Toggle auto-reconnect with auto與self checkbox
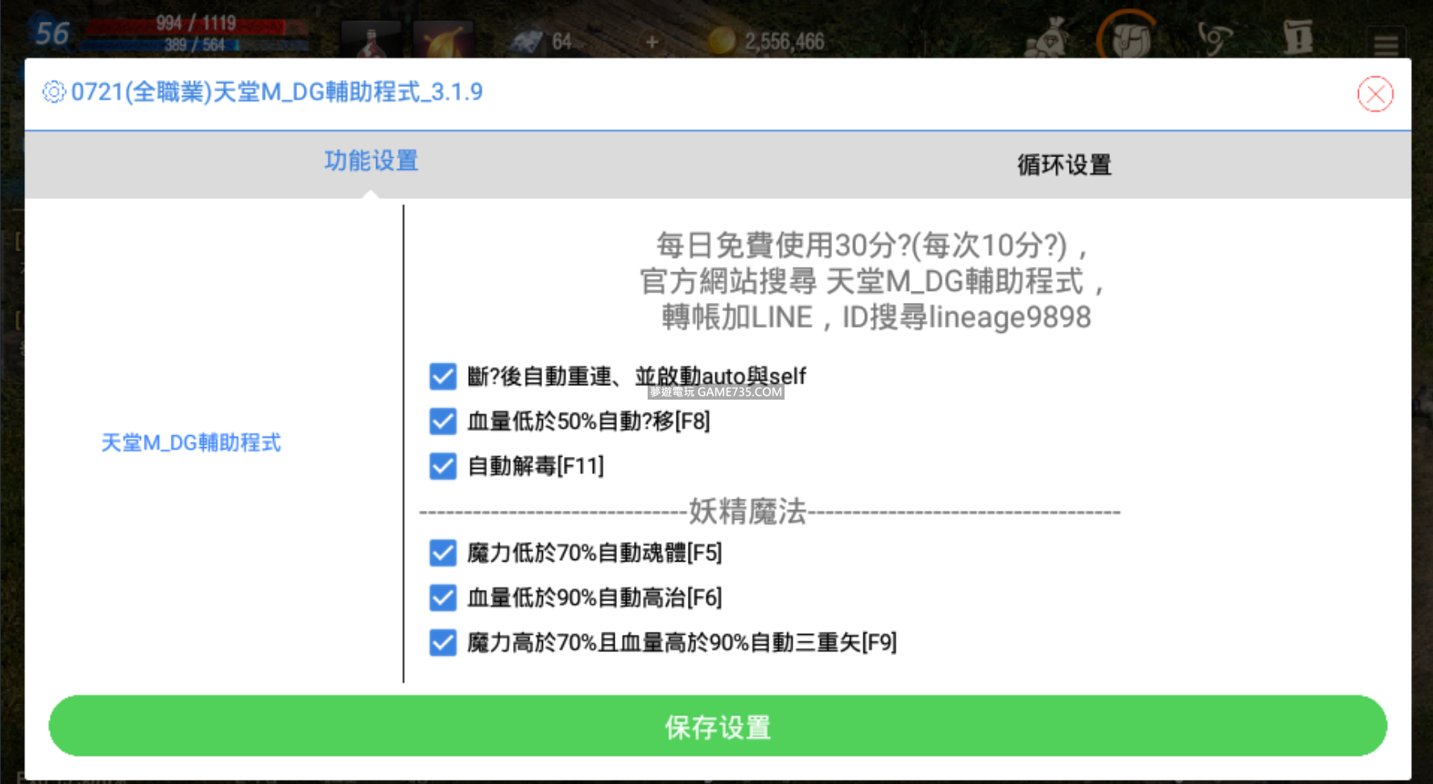Image resolution: width=1433 pixels, height=784 pixels. point(443,376)
